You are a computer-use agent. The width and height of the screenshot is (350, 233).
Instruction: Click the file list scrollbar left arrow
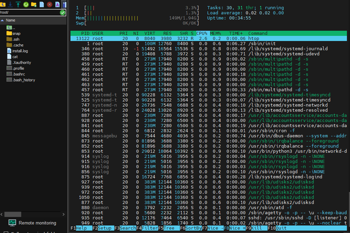pos(1,214)
